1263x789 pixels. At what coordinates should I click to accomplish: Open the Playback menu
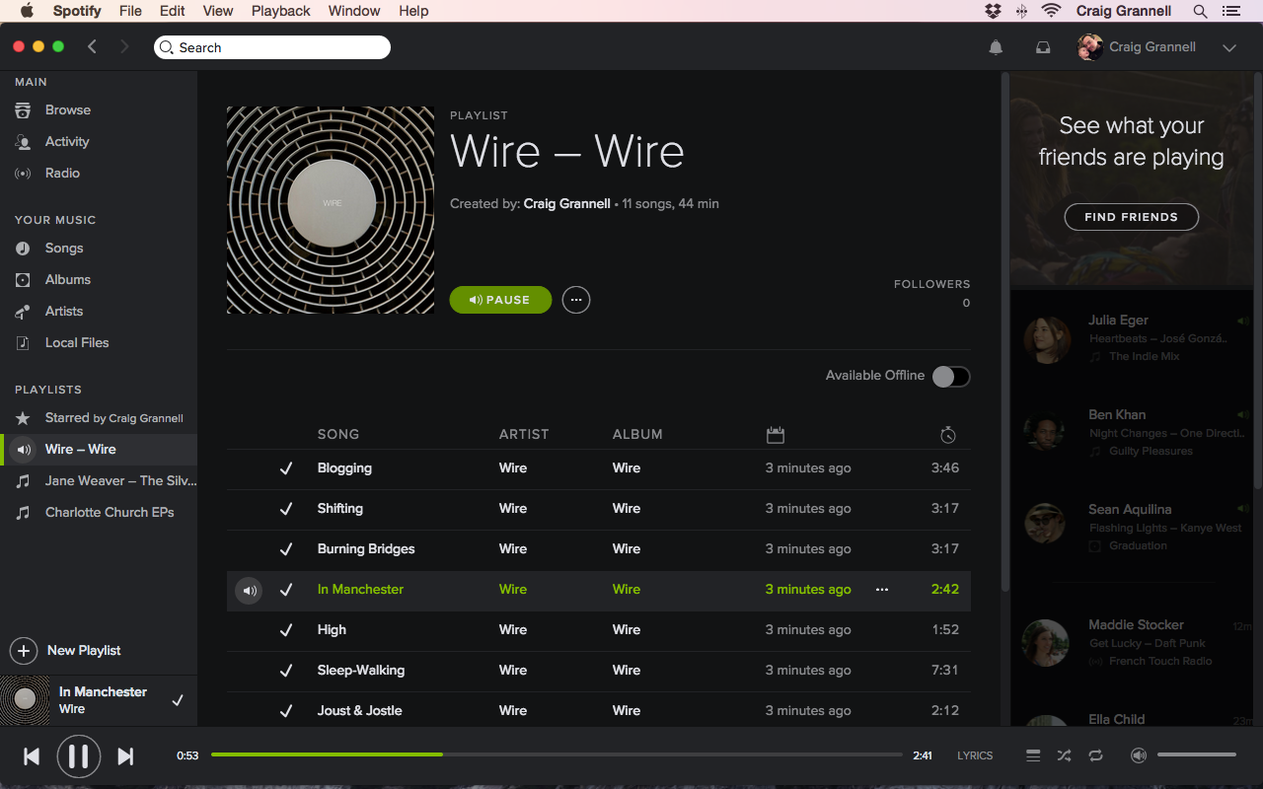pyautogui.click(x=280, y=11)
